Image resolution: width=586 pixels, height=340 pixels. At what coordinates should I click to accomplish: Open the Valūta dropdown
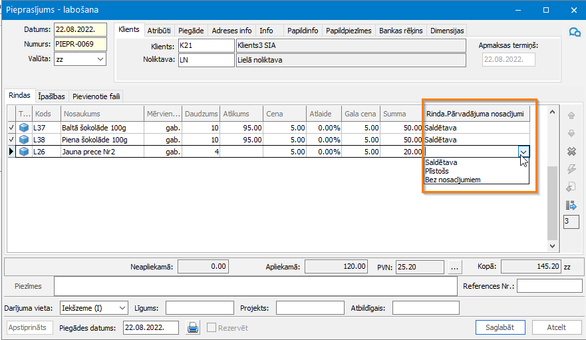[x=100, y=59]
